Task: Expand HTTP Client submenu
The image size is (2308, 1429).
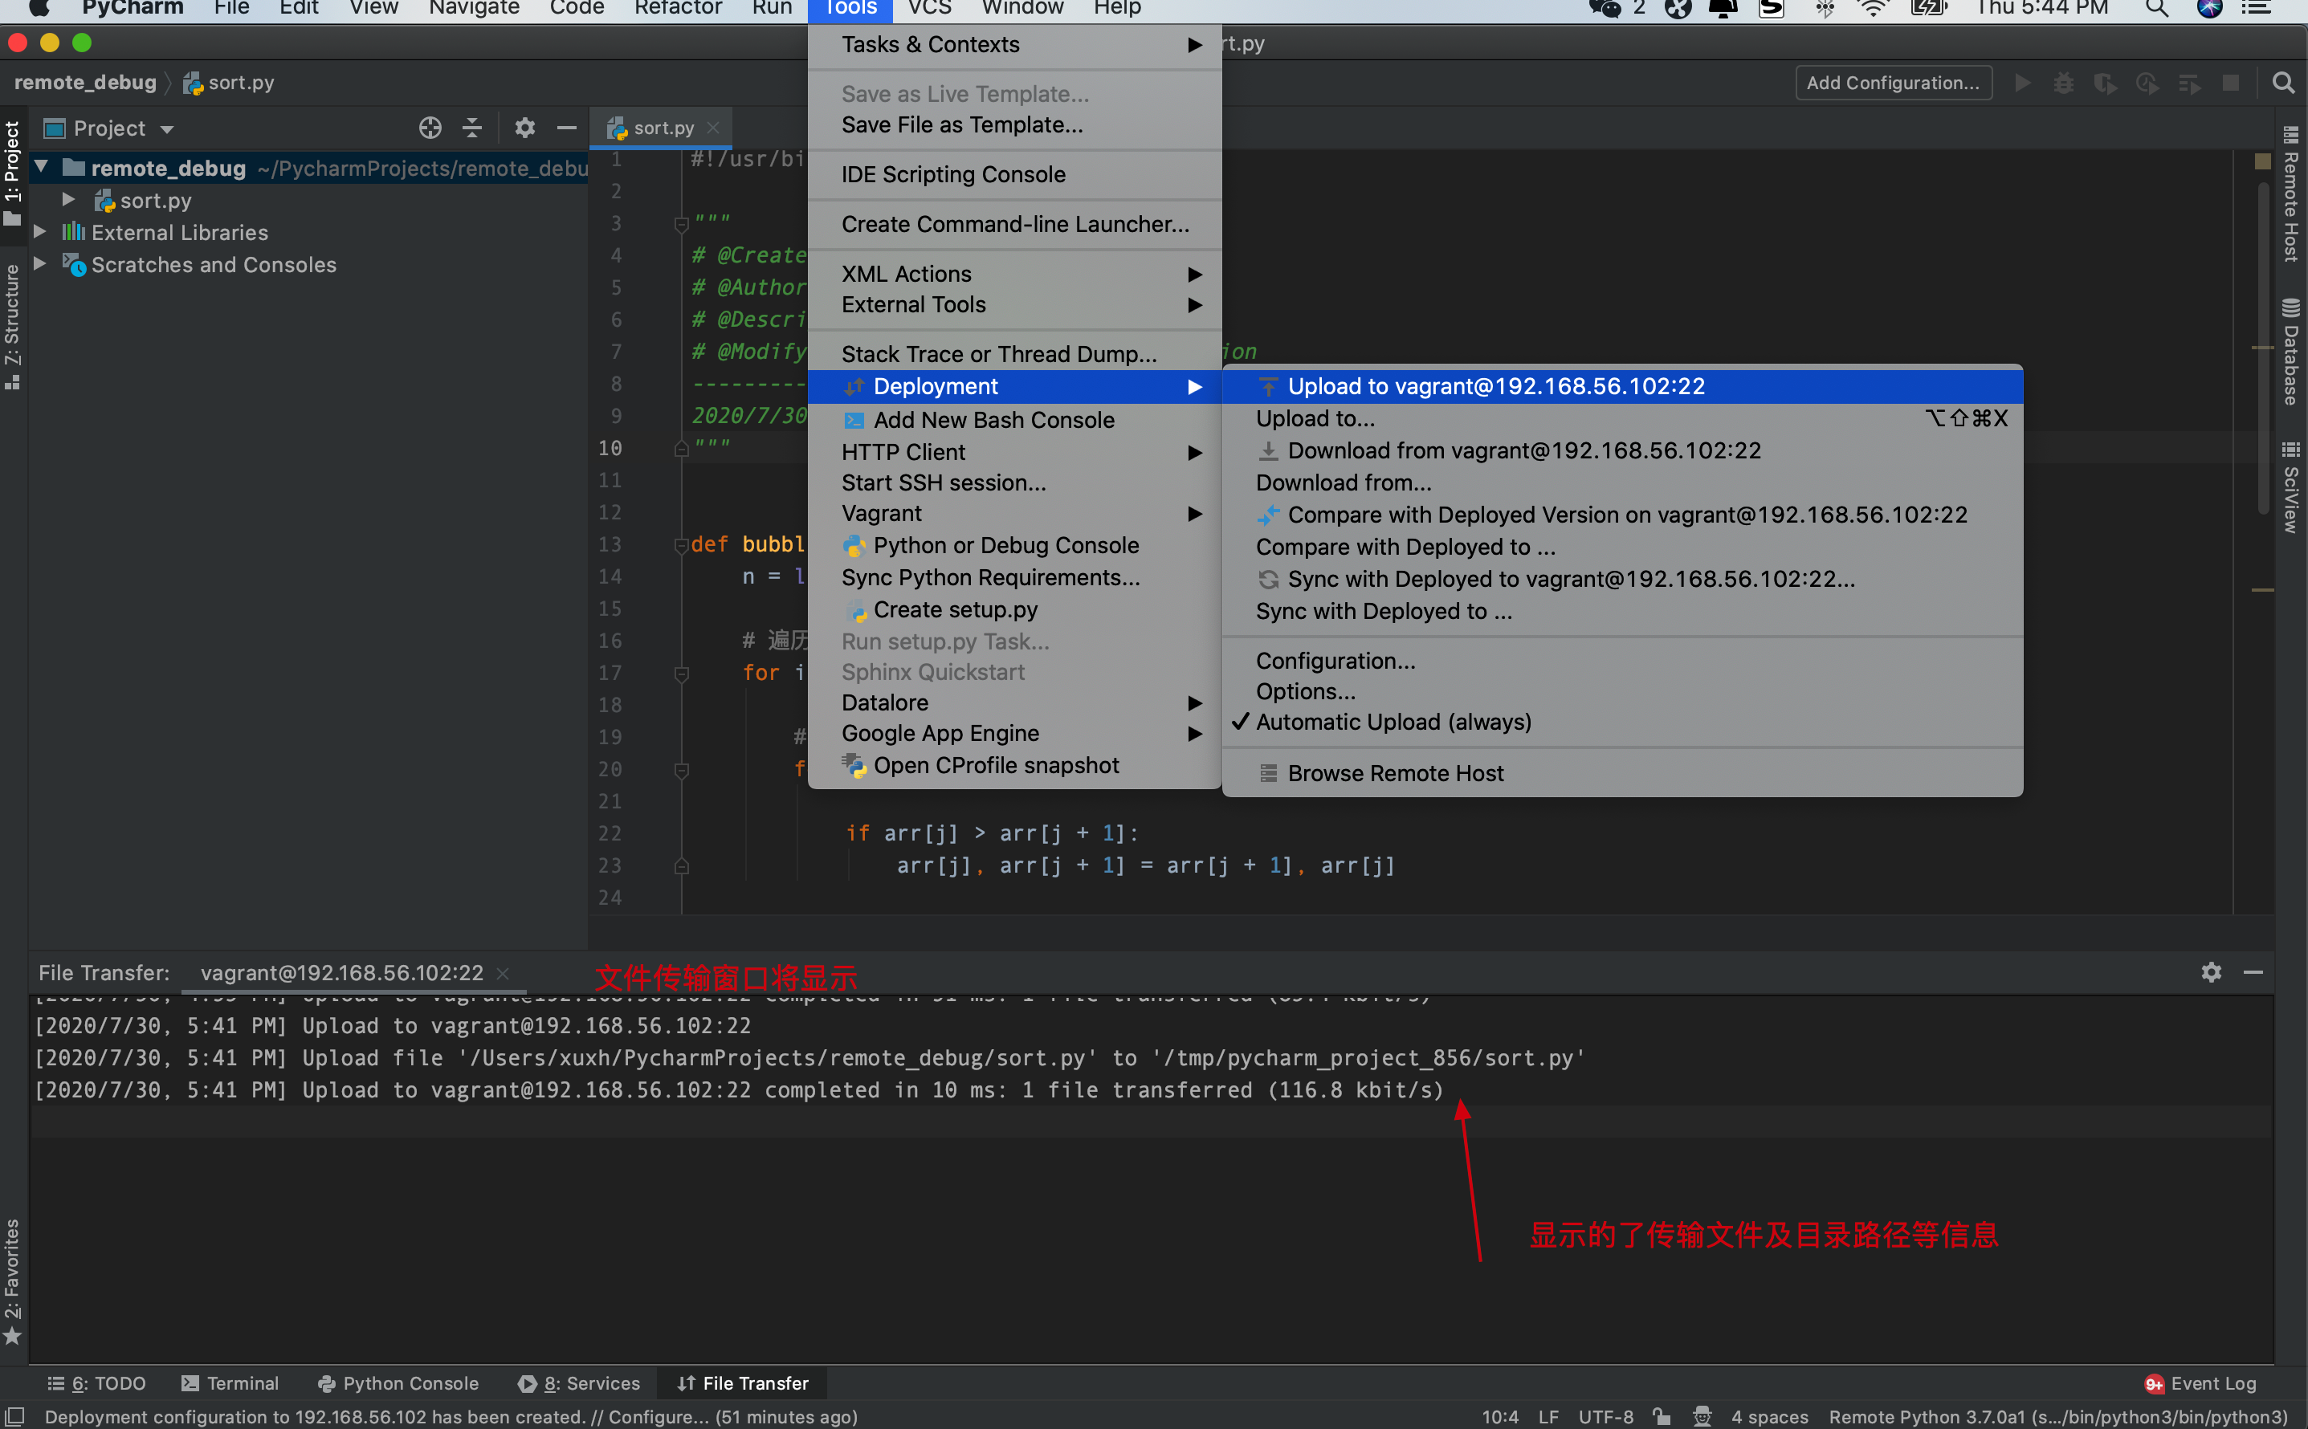Action: pos(1015,452)
